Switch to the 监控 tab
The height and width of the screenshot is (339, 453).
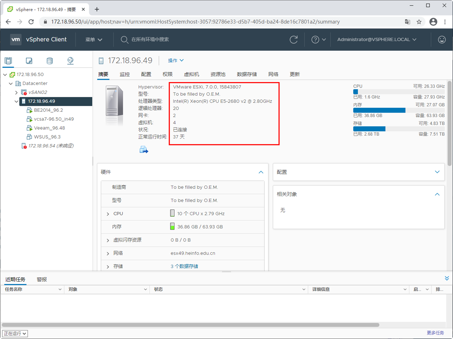click(125, 74)
